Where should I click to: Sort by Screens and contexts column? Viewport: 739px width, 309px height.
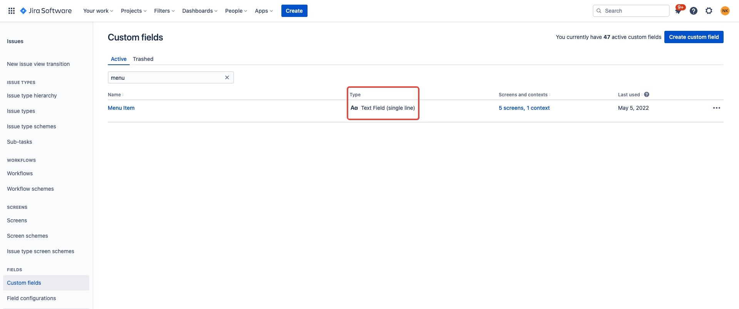coord(525,94)
